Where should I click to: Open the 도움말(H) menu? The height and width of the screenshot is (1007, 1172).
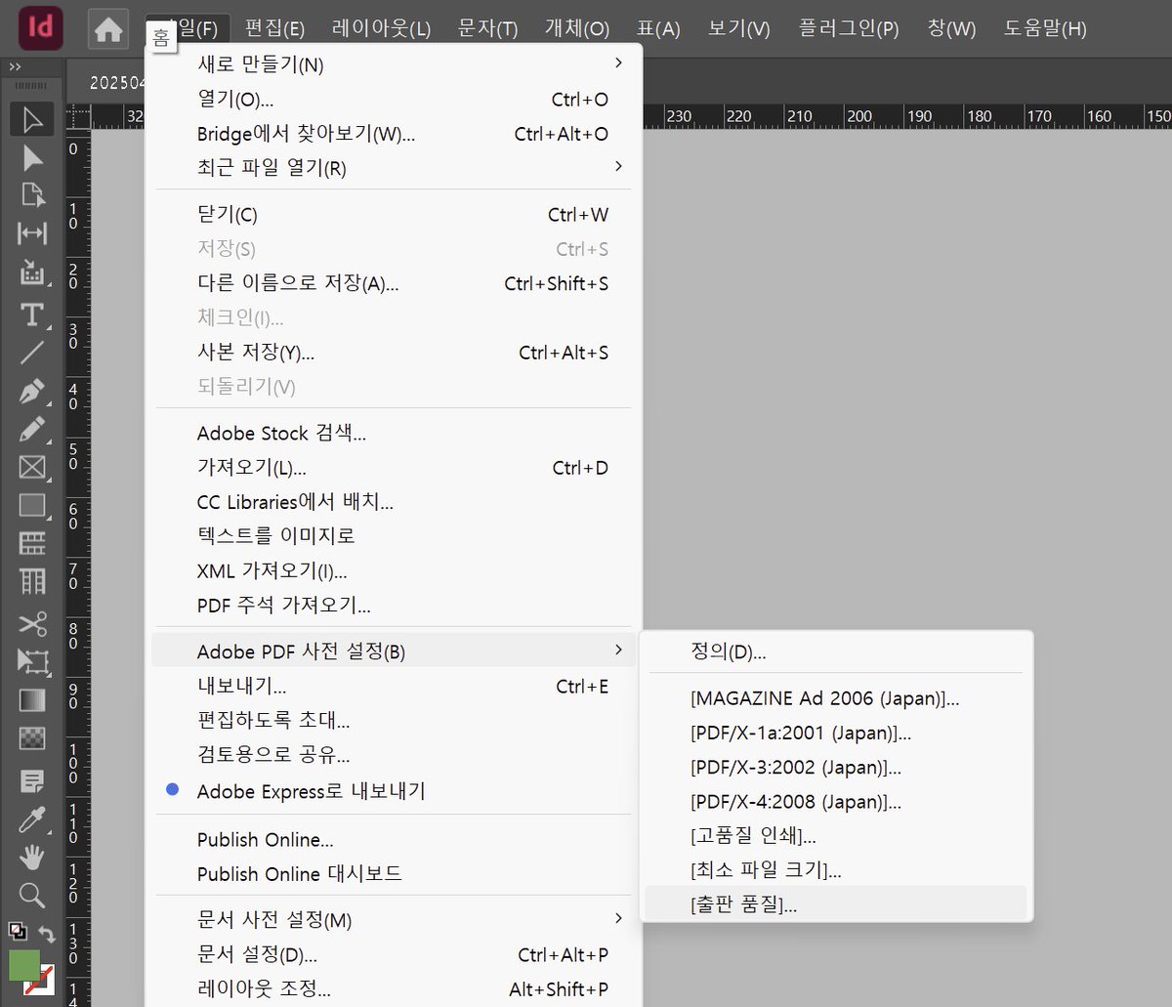pyautogui.click(x=1045, y=29)
